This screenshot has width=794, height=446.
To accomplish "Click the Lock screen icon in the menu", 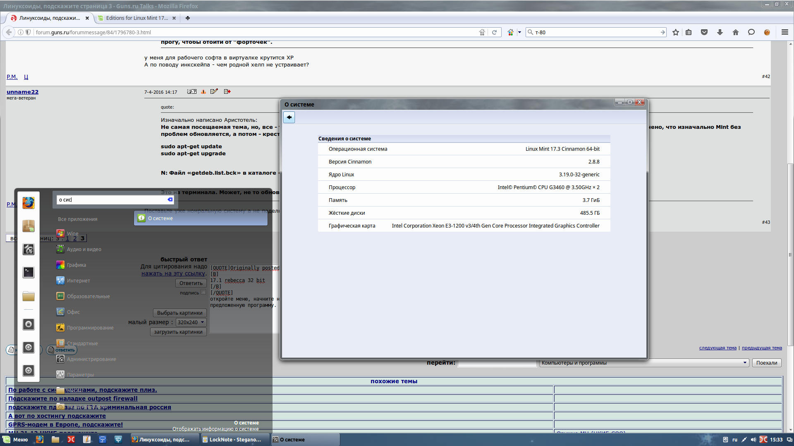I will click(x=29, y=324).
